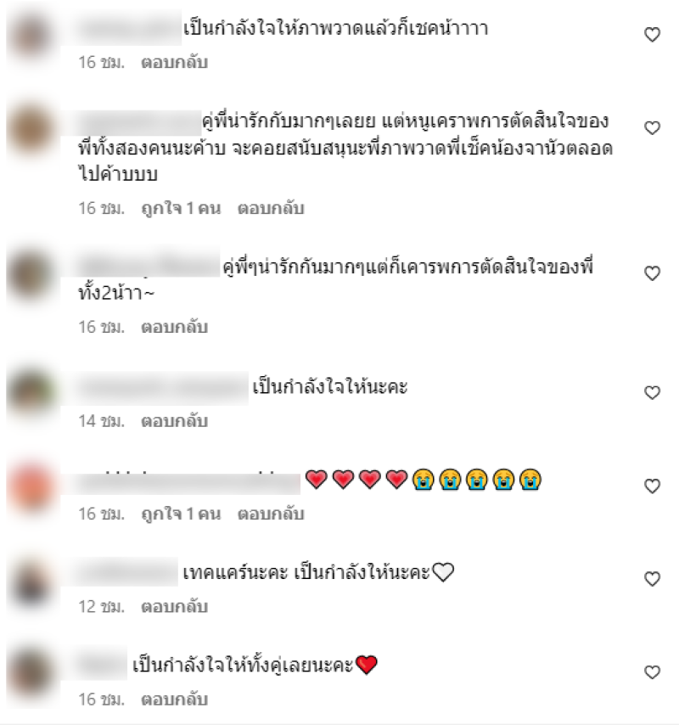
Task: Reply to the 14 ชม. comment
Action: [x=174, y=421]
